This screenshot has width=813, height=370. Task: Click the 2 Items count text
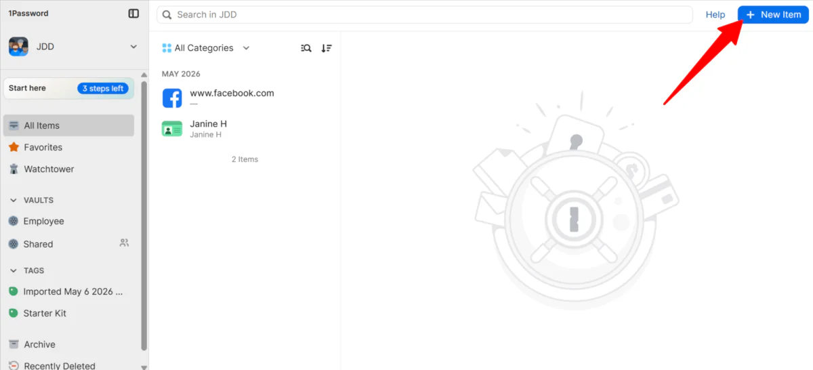[x=245, y=159]
